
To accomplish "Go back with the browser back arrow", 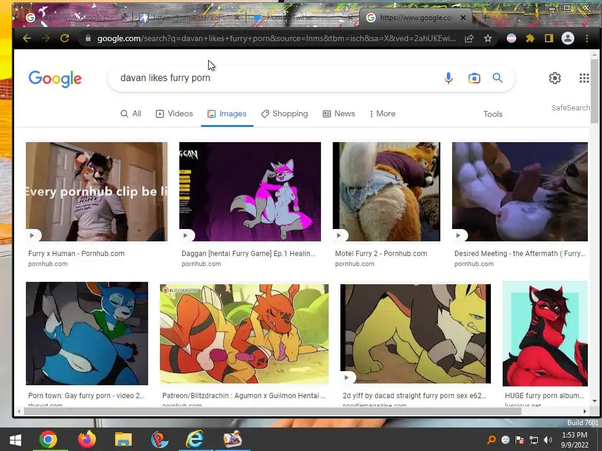I will pyautogui.click(x=26, y=38).
